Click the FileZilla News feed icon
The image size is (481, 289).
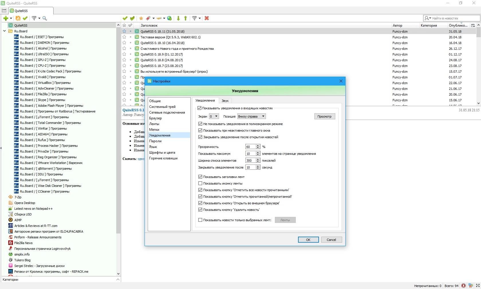click(11, 243)
